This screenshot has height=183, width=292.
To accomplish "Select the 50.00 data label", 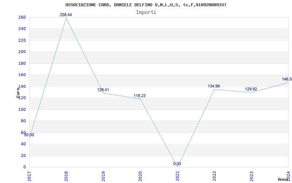I will [29, 135].
